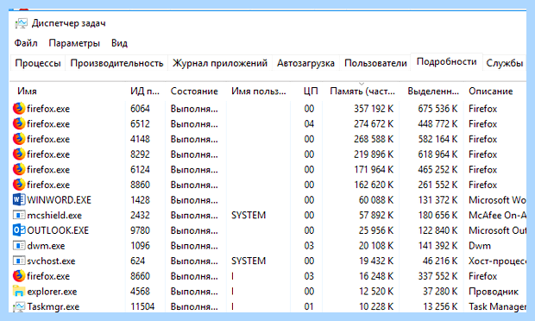Screen dimensions: 535x321
Task: Click the Word icon beside WINWORD.EXE
Action: coord(19,199)
